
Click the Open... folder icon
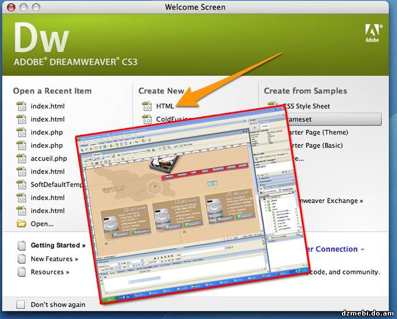pyautogui.click(x=21, y=223)
